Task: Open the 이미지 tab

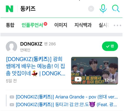Action: pos(61,25)
